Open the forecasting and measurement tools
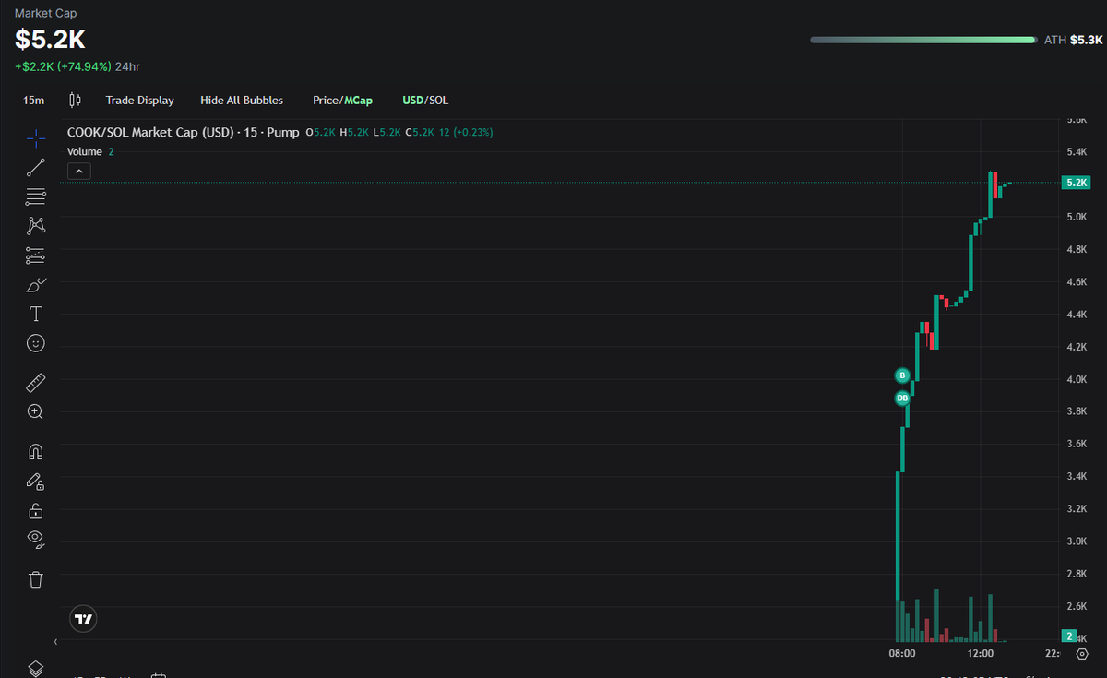This screenshot has height=678, width=1107. 35,256
